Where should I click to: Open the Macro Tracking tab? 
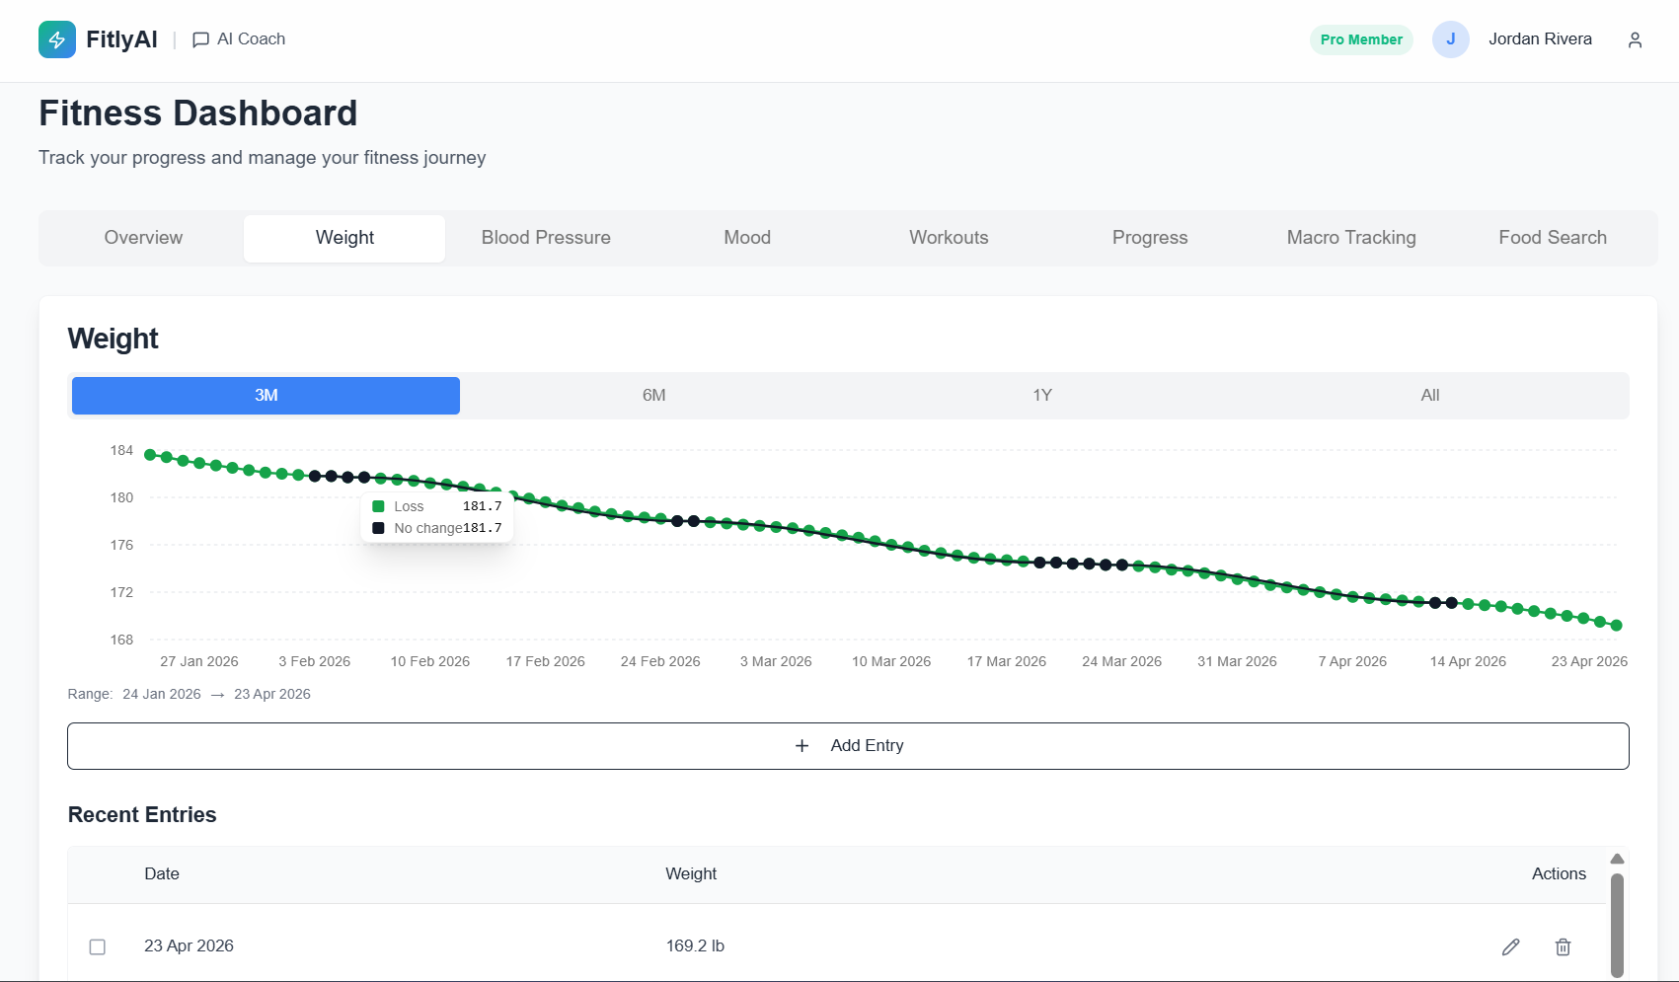[x=1351, y=238]
